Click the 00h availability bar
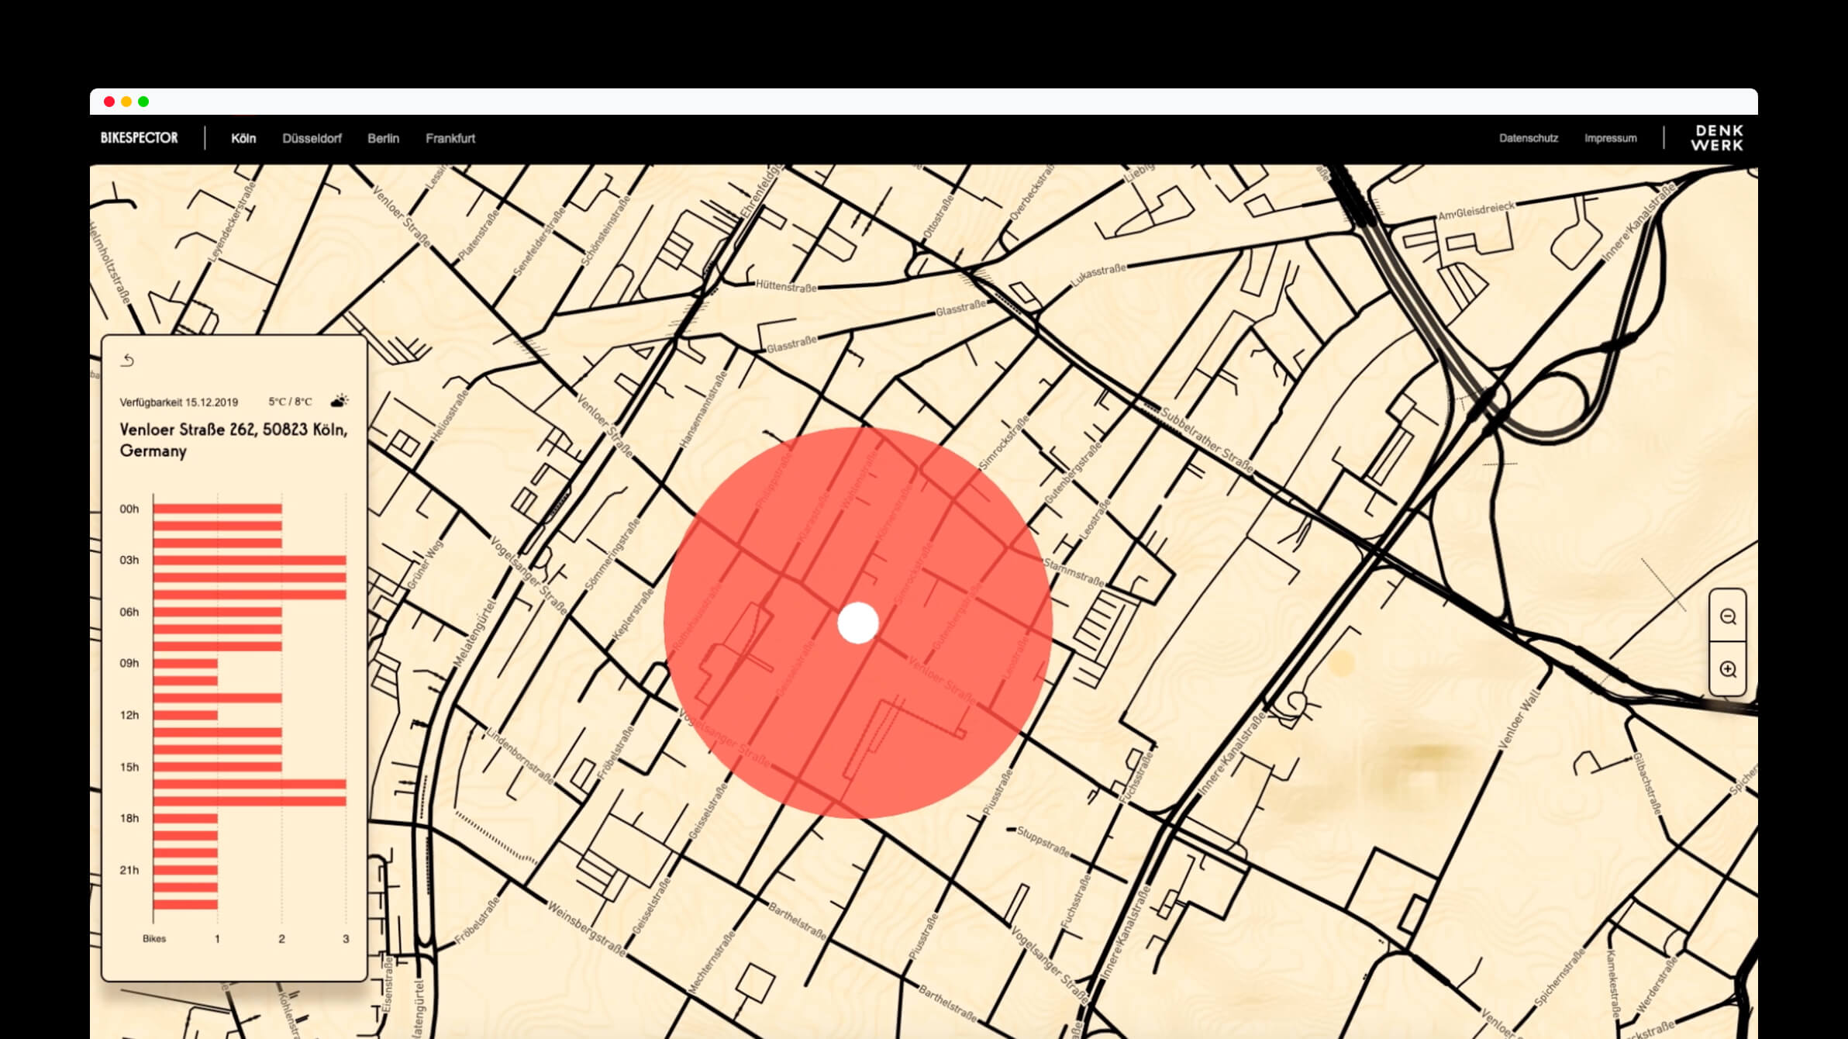1848x1039 pixels. coord(217,509)
